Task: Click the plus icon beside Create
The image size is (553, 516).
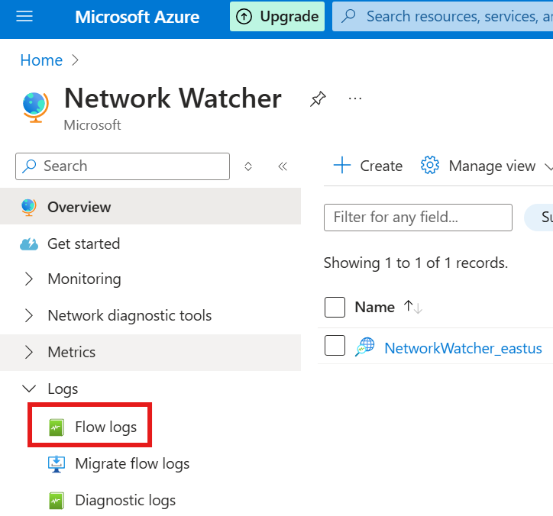Action: click(342, 166)
